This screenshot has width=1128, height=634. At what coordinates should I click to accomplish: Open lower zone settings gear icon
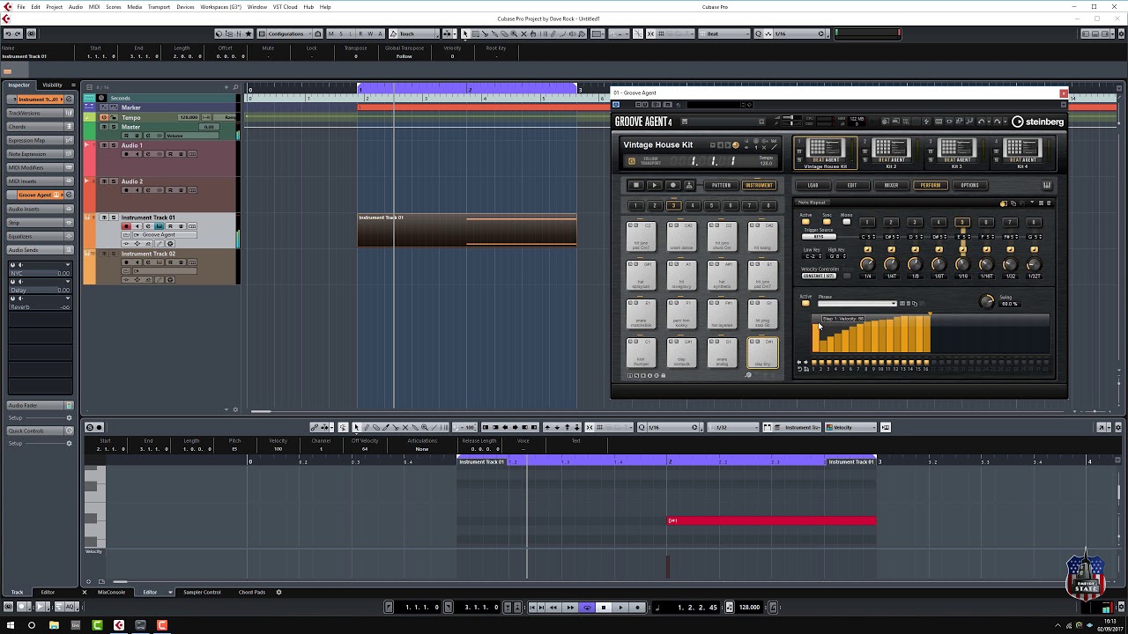click(279, 592)
